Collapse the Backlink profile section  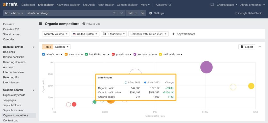tap(34, 47)
